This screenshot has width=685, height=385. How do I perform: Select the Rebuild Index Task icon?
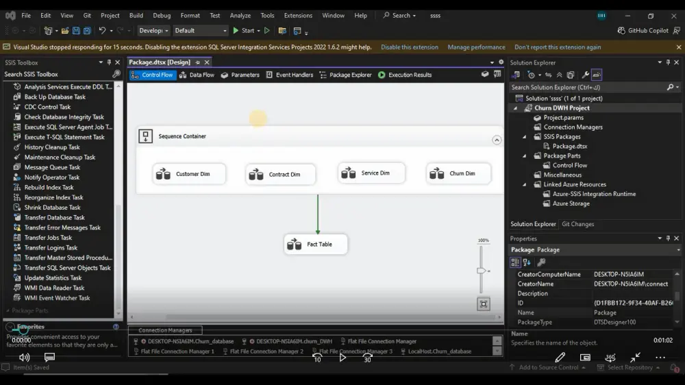[x=17, y=188]
